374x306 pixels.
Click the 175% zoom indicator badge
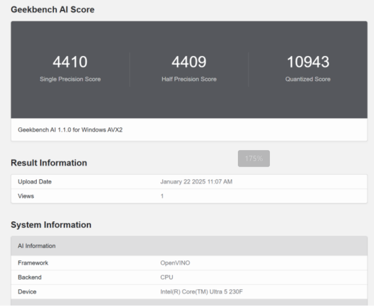click(x=254, y=159)
